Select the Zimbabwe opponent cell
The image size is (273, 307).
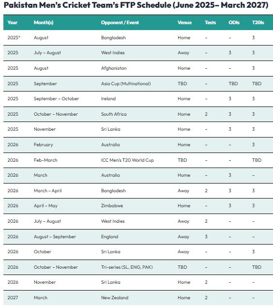tap(112, 206)
